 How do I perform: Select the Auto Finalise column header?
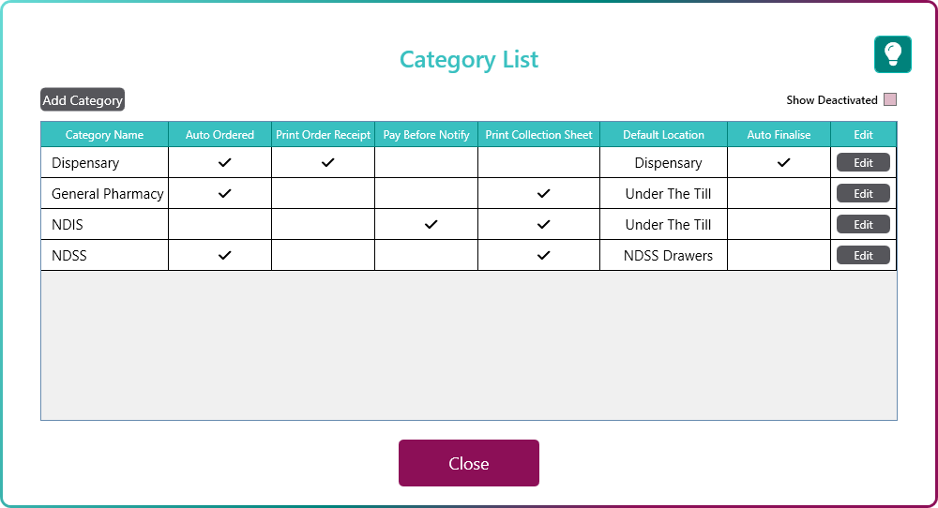(x=779, y=135)
